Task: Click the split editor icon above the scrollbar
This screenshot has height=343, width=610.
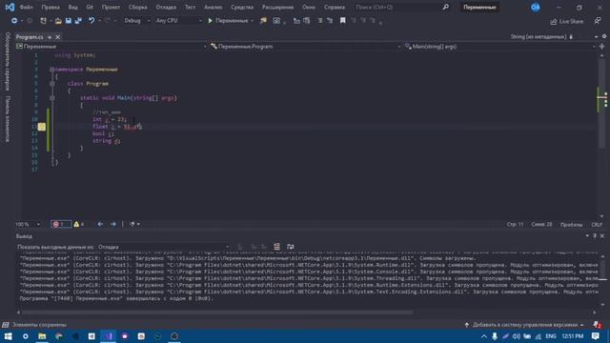Action: coord(601,47)
